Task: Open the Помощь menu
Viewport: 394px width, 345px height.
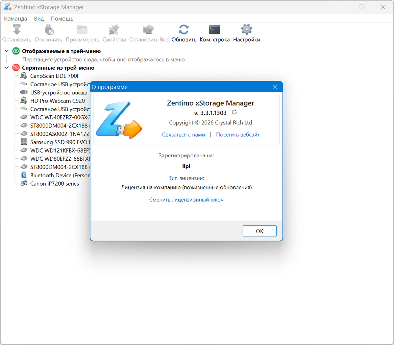Action: point(62,19)
